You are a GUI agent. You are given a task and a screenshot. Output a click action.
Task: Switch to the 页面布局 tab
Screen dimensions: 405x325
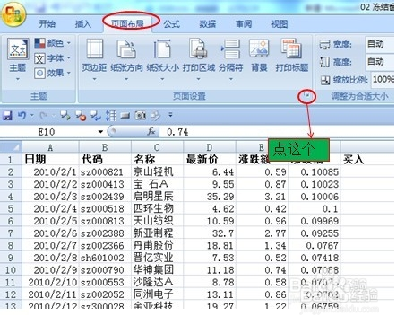(127, 23)
